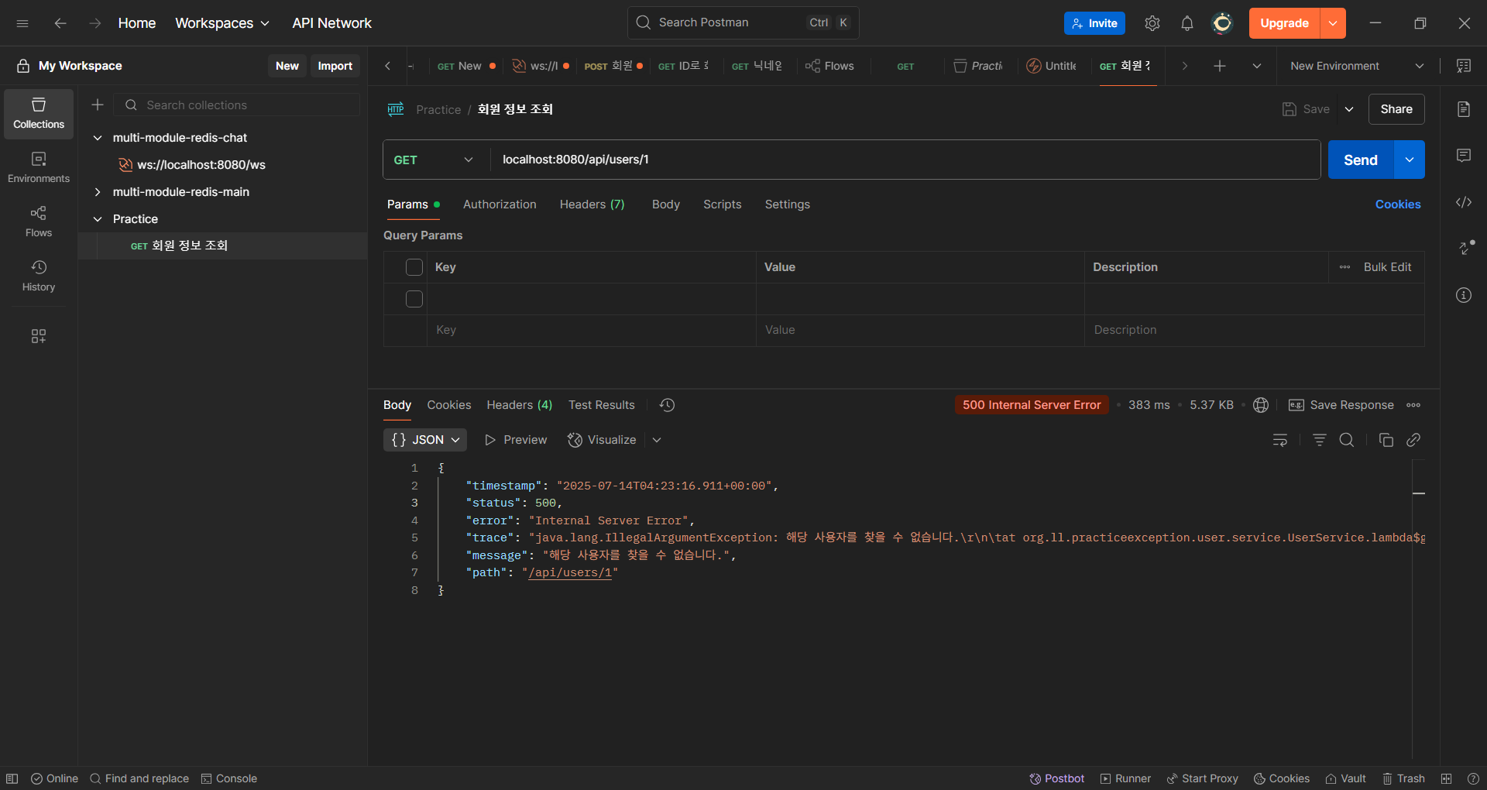This screenshot has width=1487, height=790.
Task: Go back with the left arrow
Action: [60, 23]
